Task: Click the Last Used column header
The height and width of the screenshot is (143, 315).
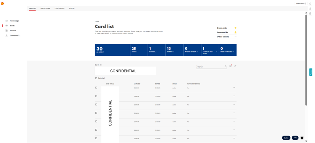Action: point(137,84)
